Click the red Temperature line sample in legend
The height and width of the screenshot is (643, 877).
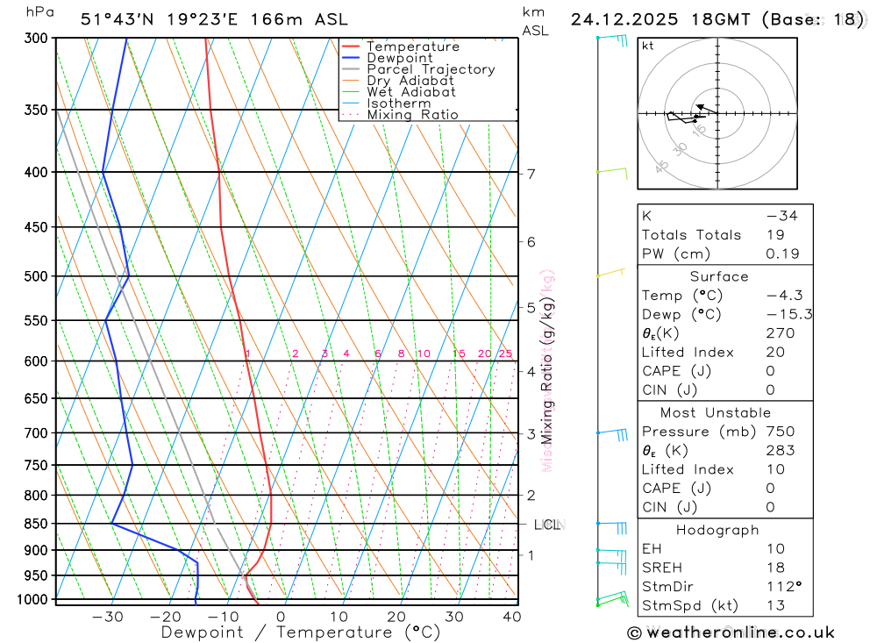point(351,46)
